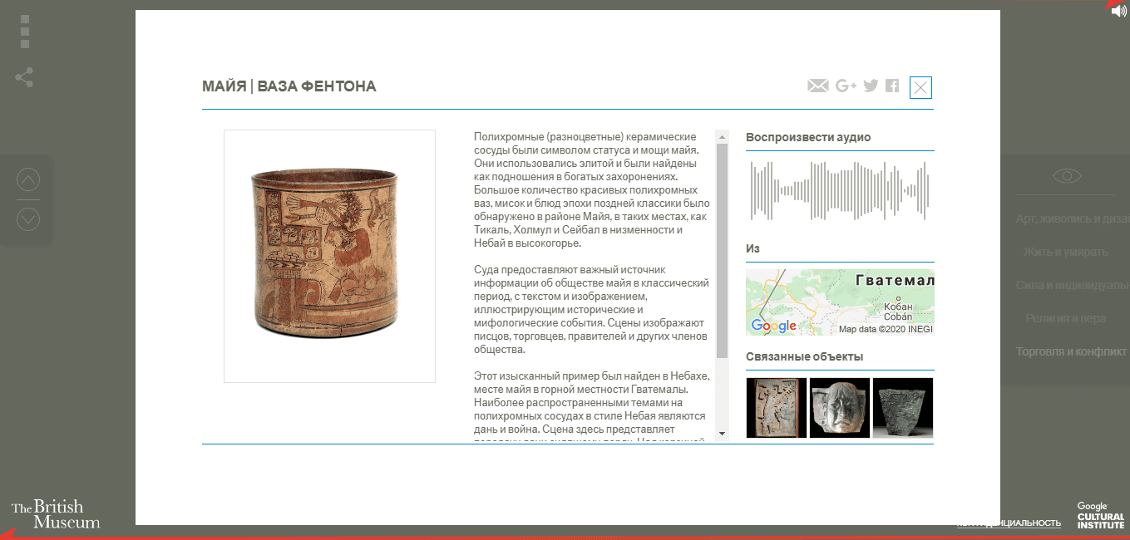Toggle sound with the speaker icon
Screen dimensions: 1130x540
[1118, 11]
